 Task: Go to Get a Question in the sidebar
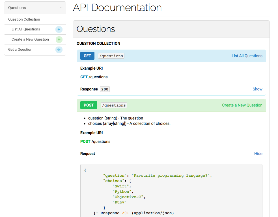(20, 50)
